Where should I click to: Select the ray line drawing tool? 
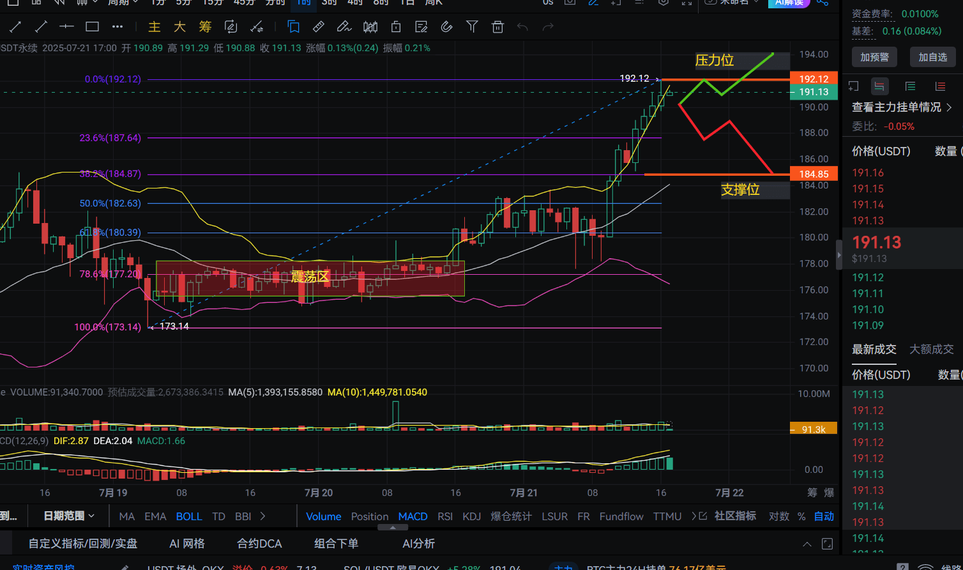pyautogui.click(x=41, y=27)
